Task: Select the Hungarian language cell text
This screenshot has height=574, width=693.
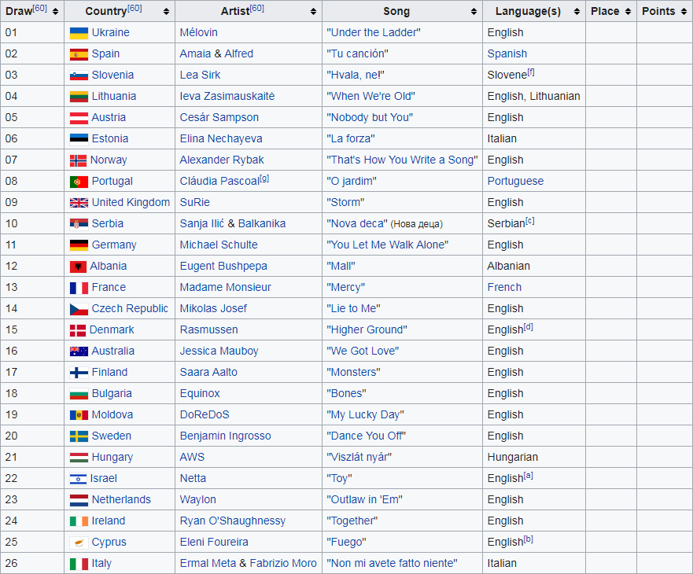Action: click(513, 457)
